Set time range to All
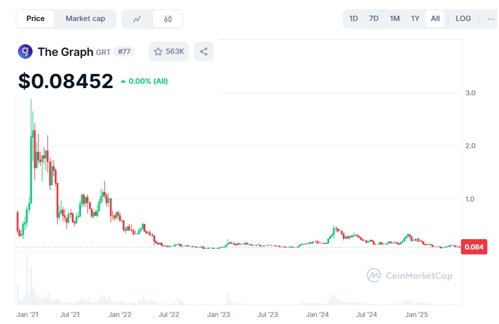The image size is (499, 324). (x=435, y=19)
